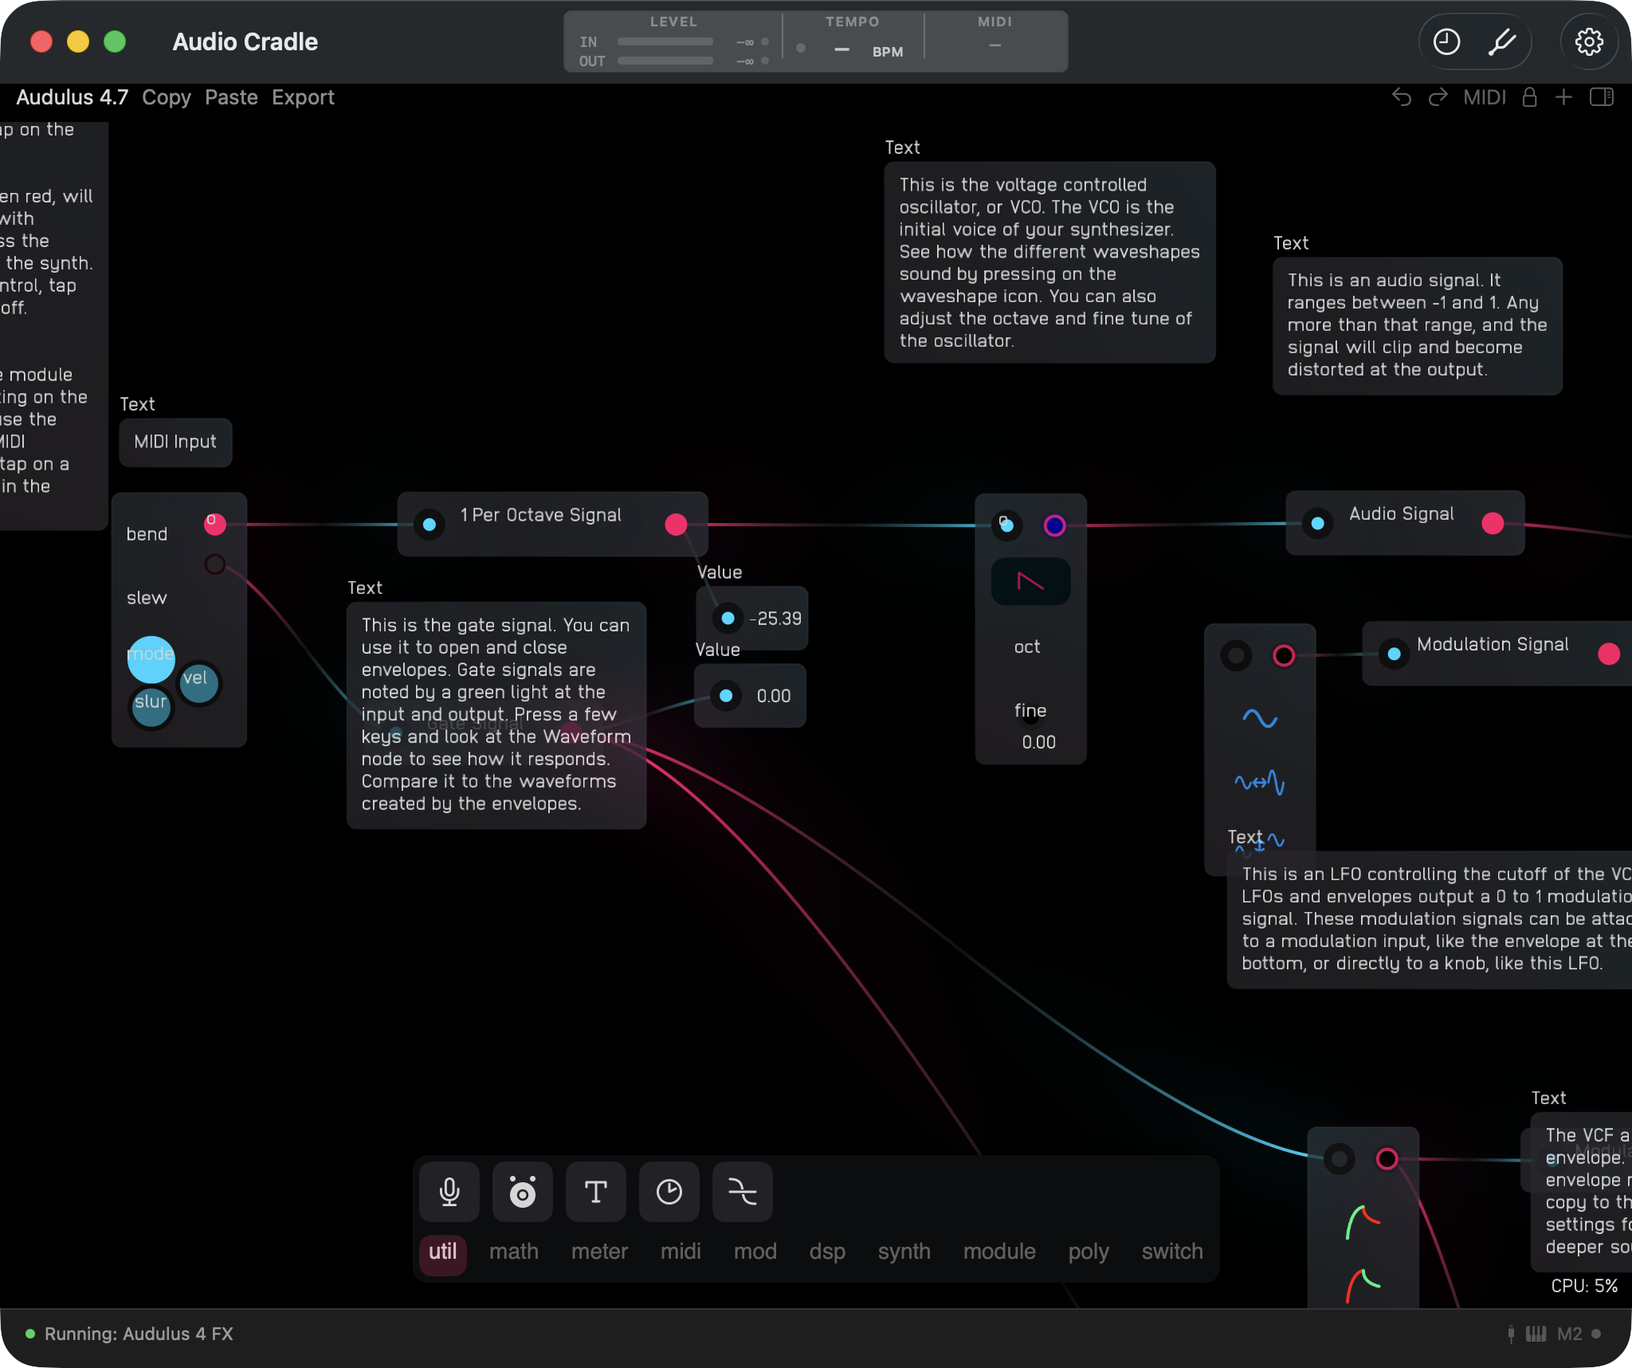
Task: Click the oscillator output port
Action: click(x=1054, y=525)
